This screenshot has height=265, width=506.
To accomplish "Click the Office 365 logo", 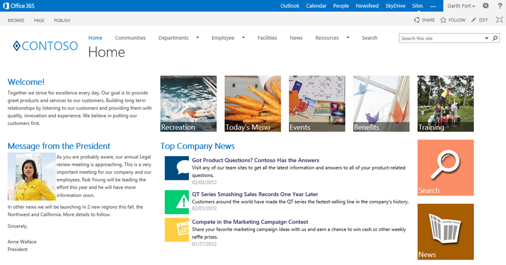I will 19,6.
